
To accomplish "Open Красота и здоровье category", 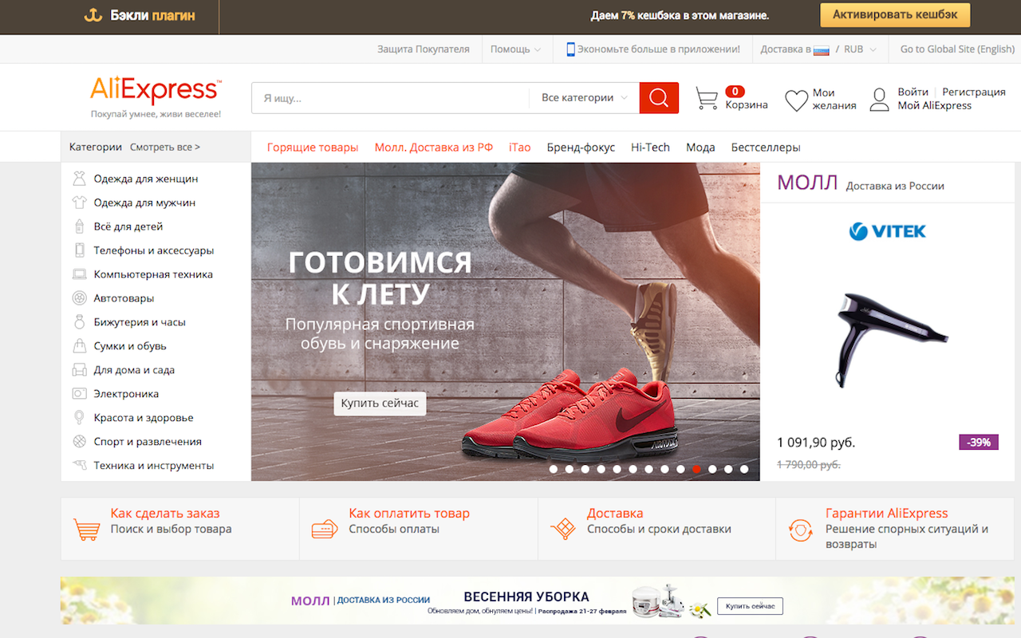I will [144, 418].
